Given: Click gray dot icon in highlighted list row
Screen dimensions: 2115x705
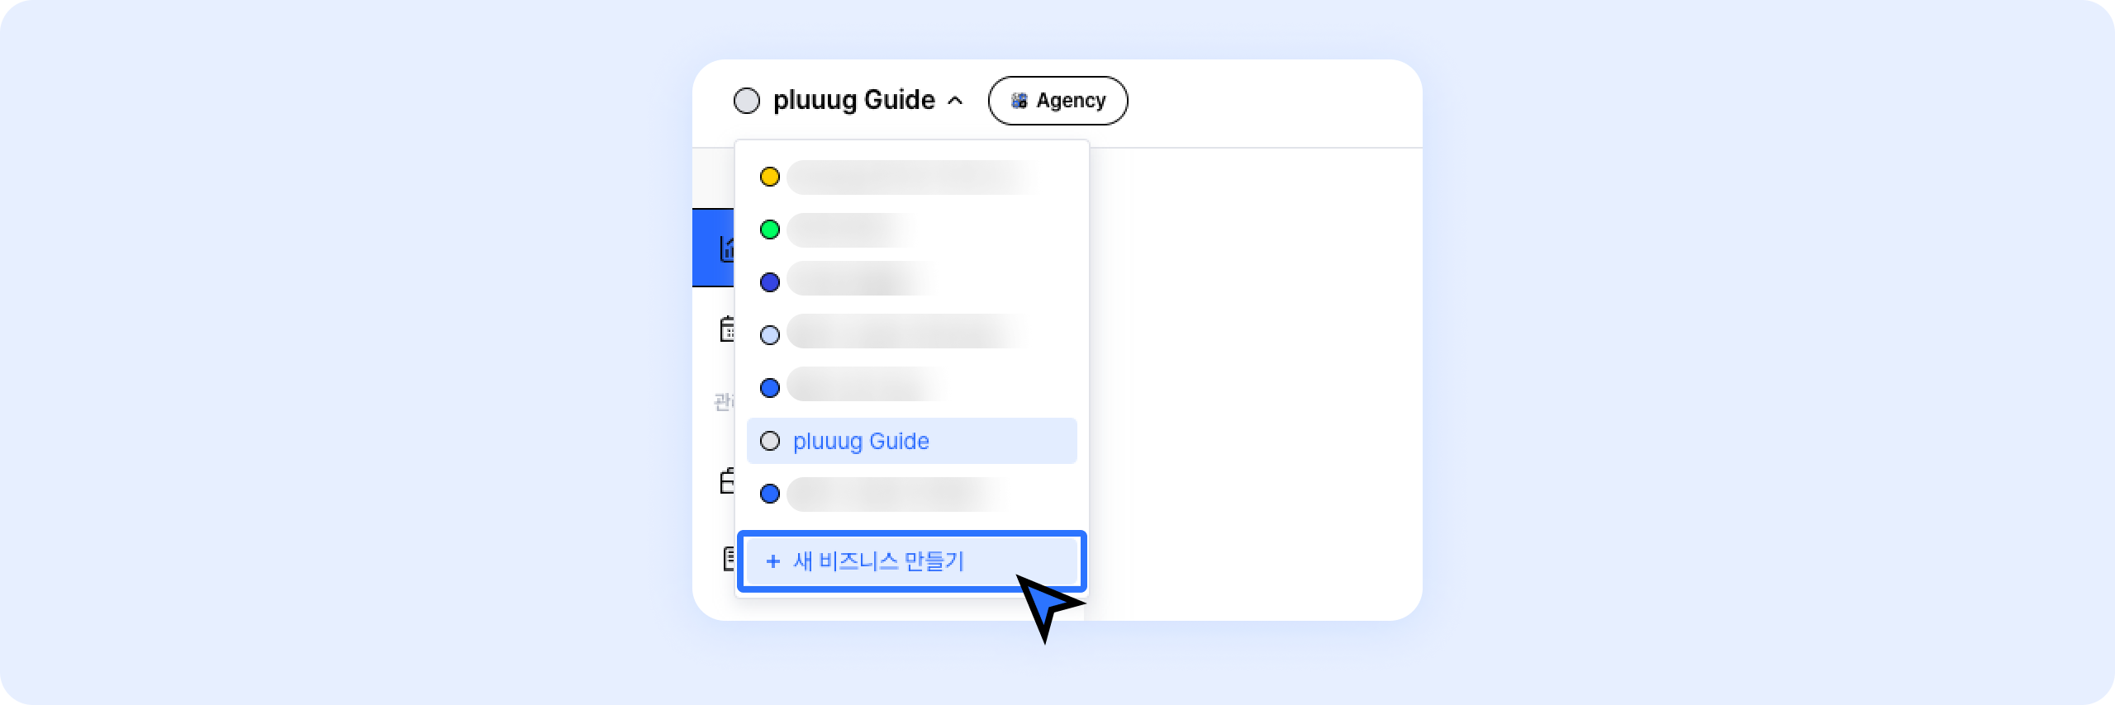Looking at the screenshot, I should (769, 441).
